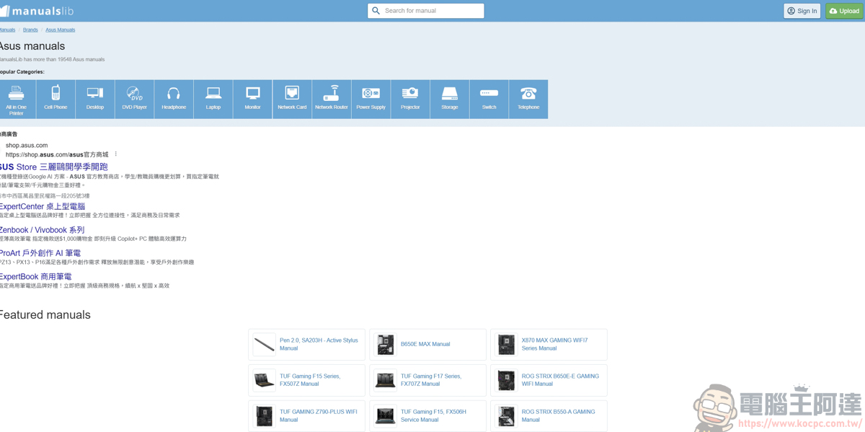
Task: Open the Monitor category
Action: pyautogui.click(x=252, y=100)
